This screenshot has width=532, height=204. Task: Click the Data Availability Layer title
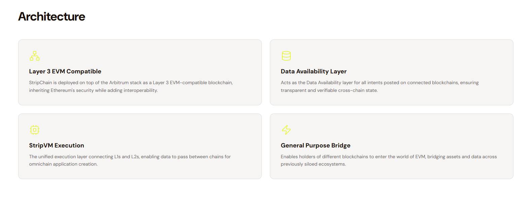314,71
